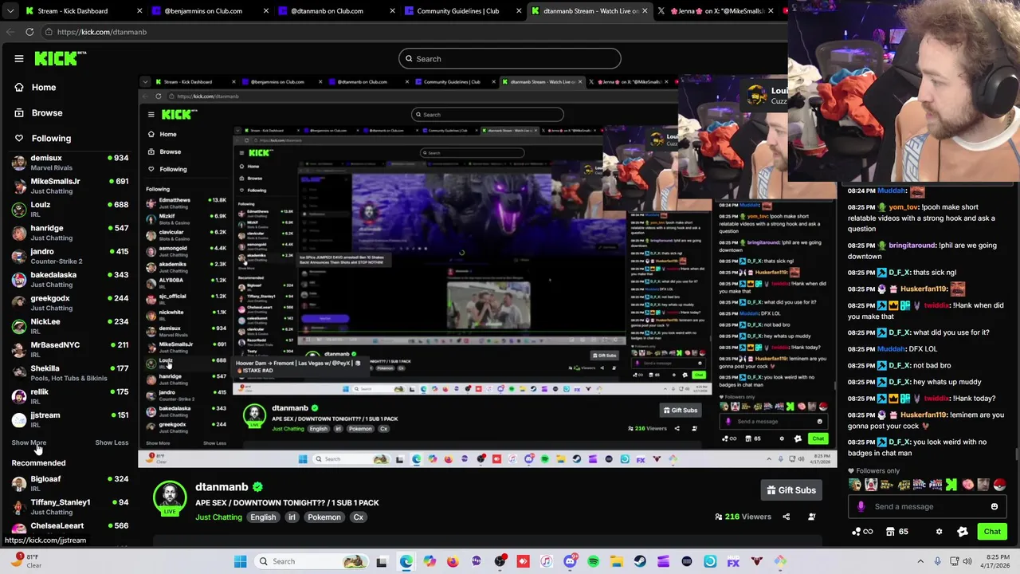This screenshot has width=1020, height=574.
Task: Open Following in Kick sidebar
Action: point(51,138)
